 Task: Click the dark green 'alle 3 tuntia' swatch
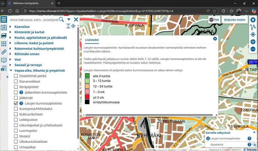(x=87, y=76)
